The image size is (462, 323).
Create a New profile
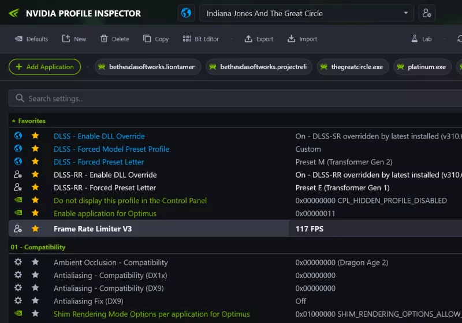[x=74, y=39]
